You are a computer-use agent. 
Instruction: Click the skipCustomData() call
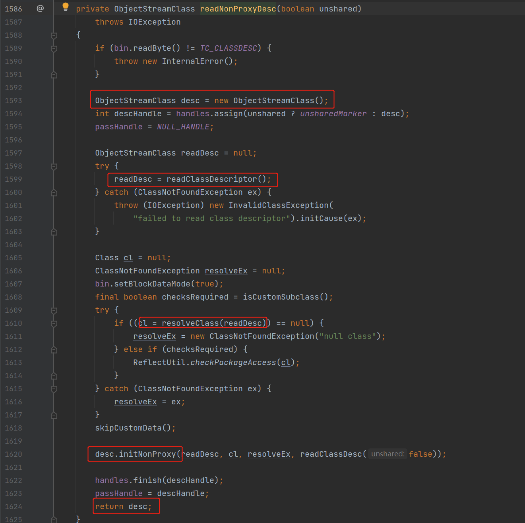pyautogui.click(x=133, y=428)
